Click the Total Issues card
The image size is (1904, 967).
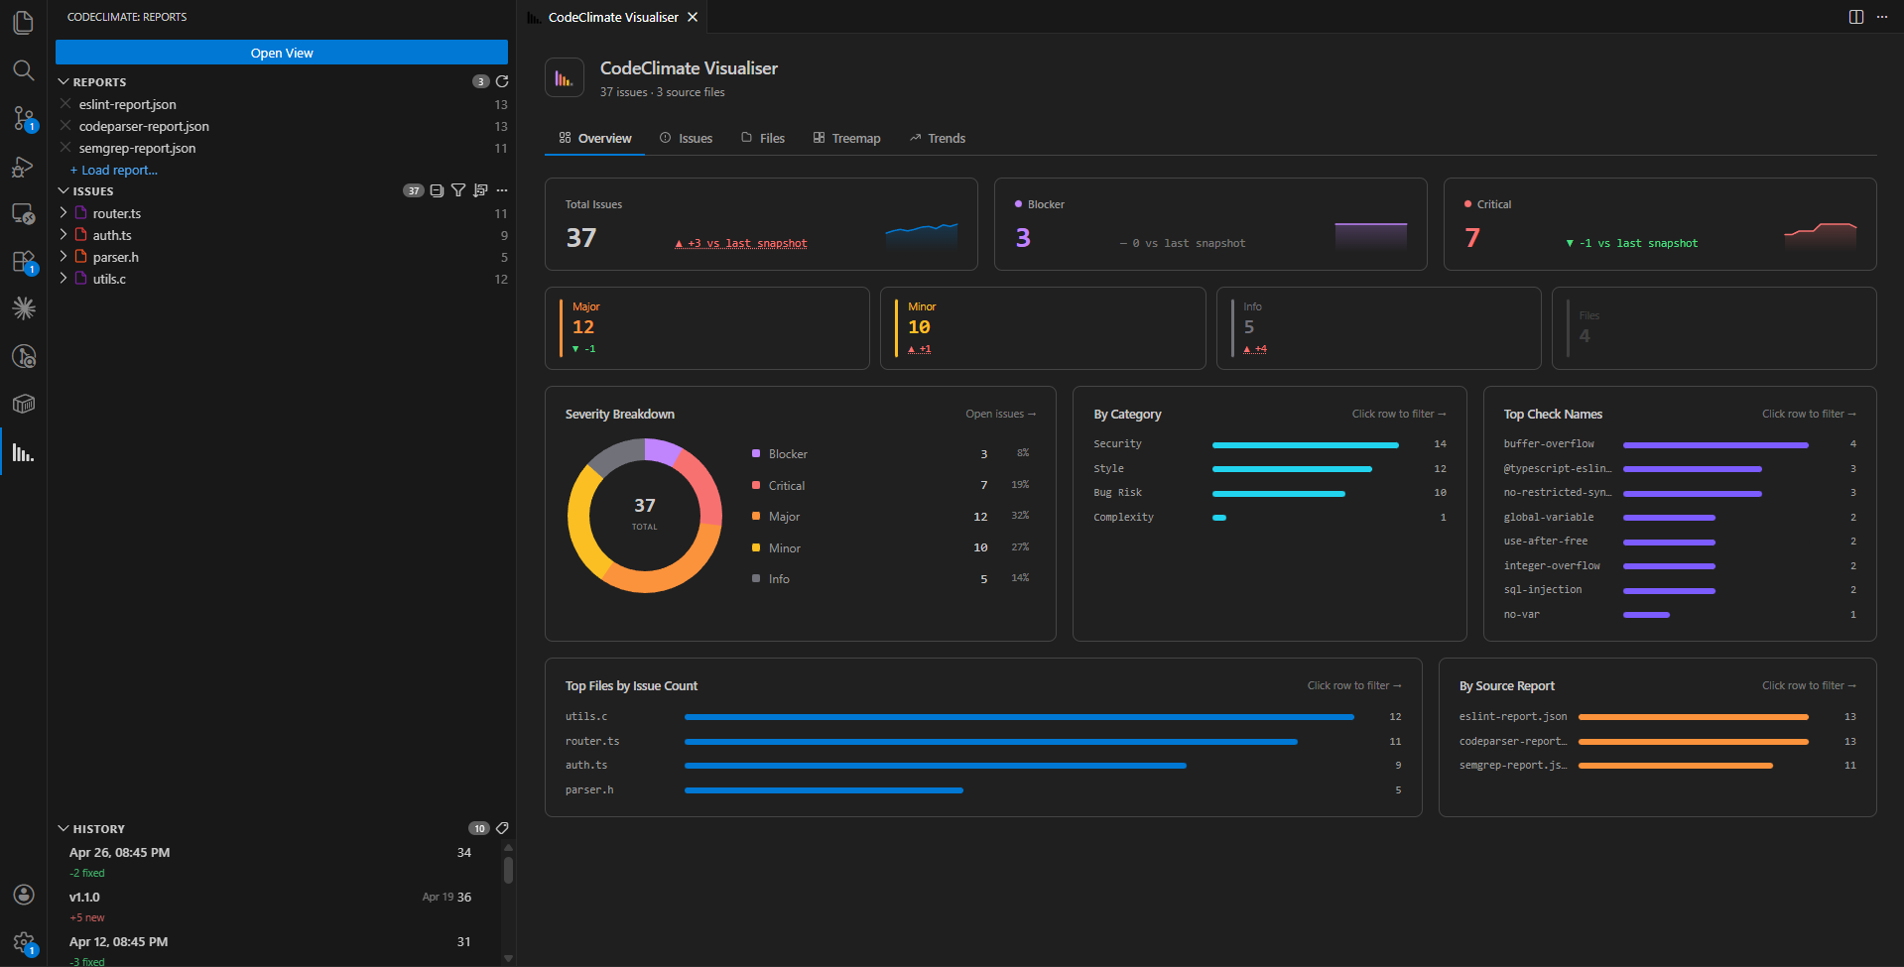point(761,224)
